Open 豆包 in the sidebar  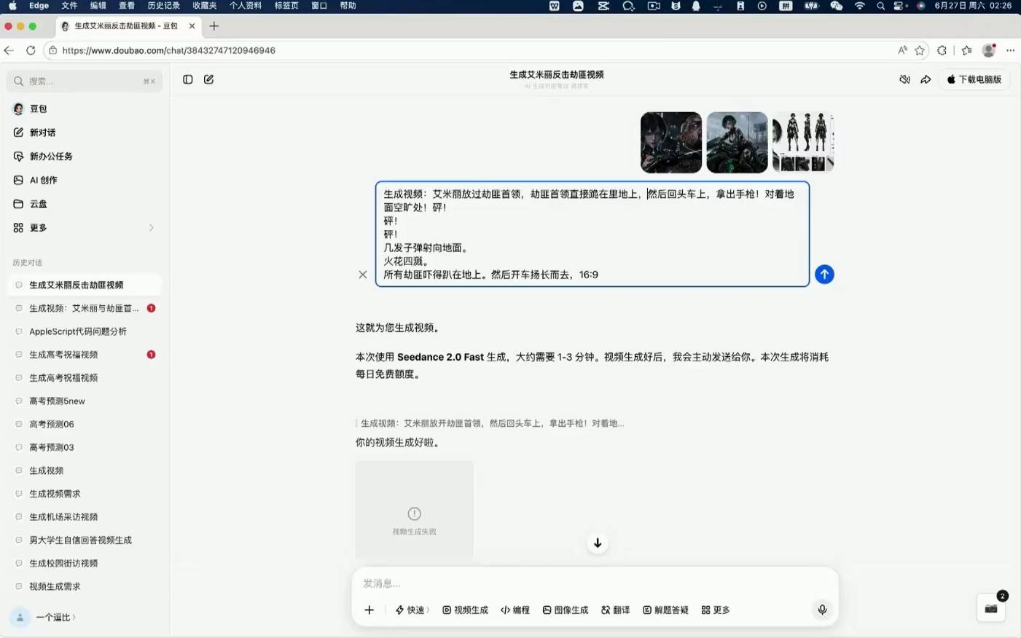(x=84, y=109)
